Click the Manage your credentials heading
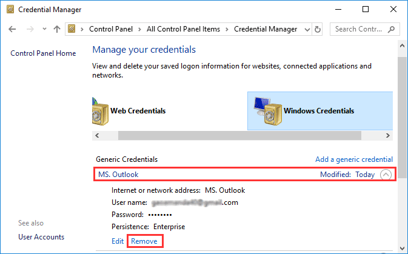This screenshot has height=254, width=408. click(144, 50)
